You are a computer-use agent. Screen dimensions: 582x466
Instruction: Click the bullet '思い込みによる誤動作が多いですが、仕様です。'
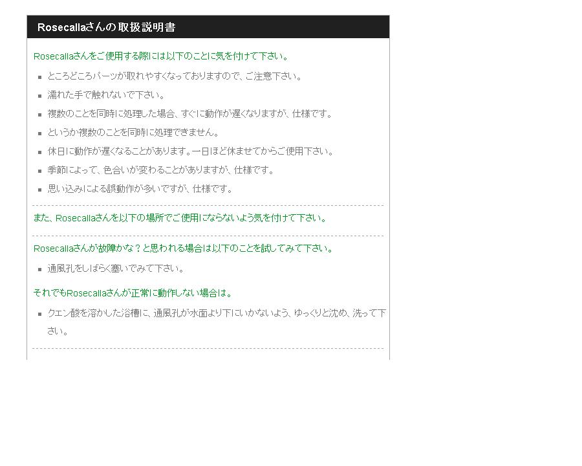[140, 189]
